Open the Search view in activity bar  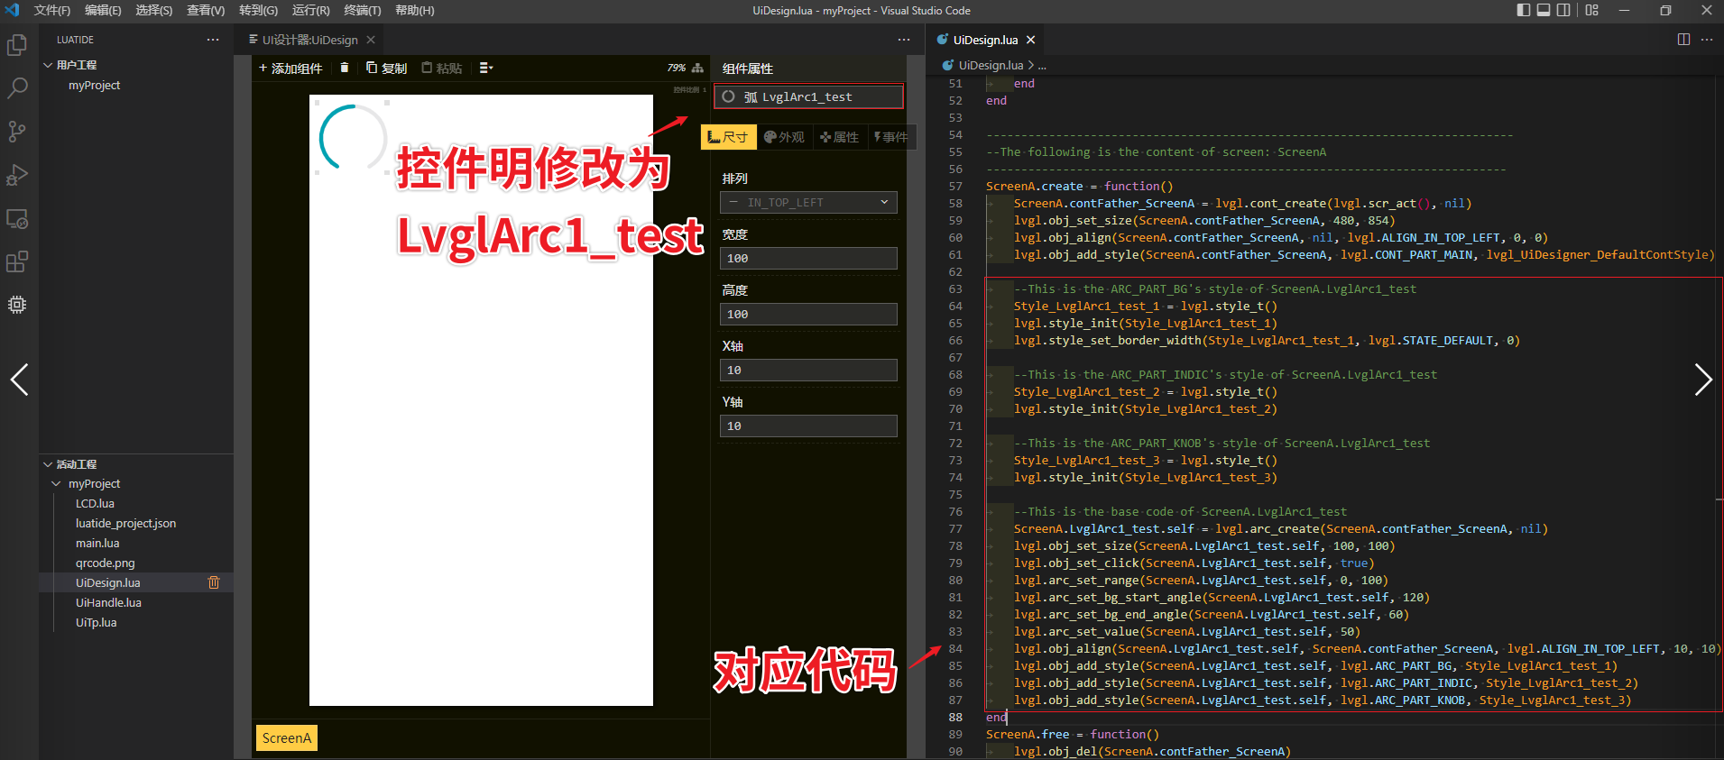(17, 88)
